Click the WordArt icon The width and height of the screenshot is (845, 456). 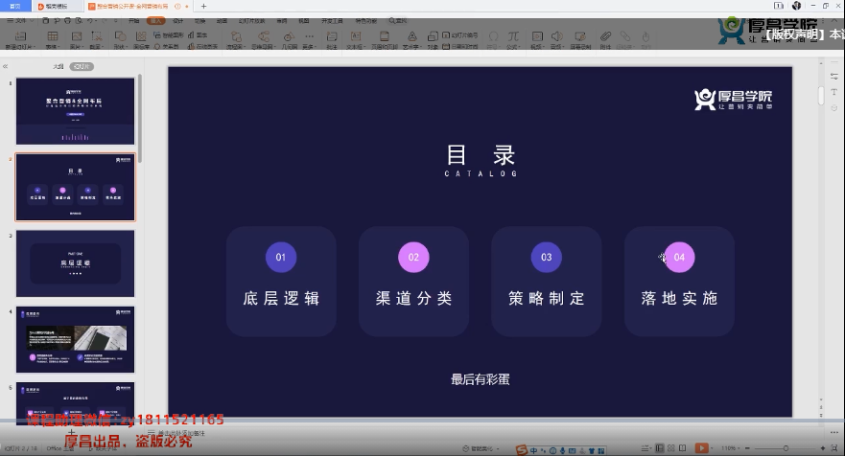click(411, 37)
